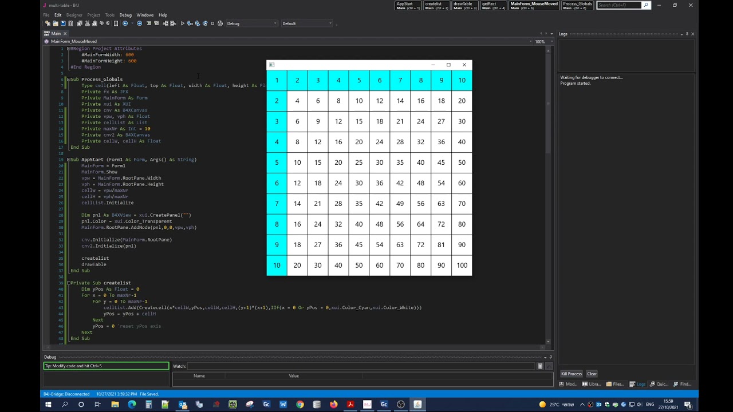Collapse the Private Sub createlist block

pos(69,283)
